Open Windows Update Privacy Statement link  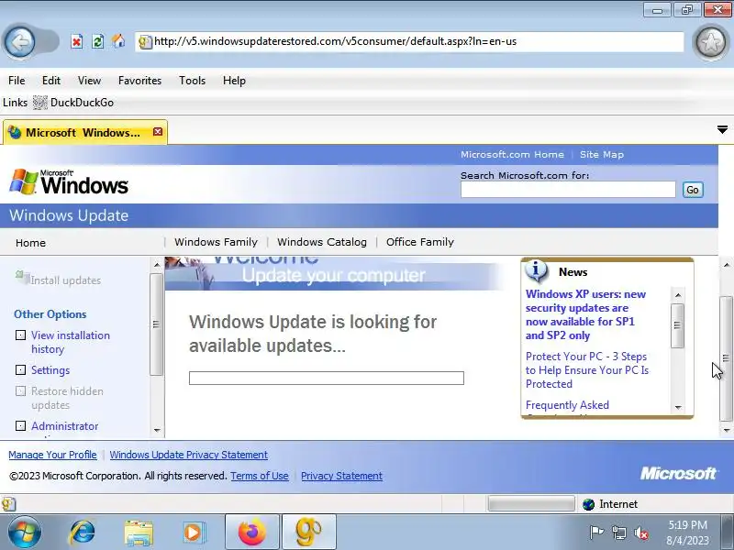(x=189, y=455)
